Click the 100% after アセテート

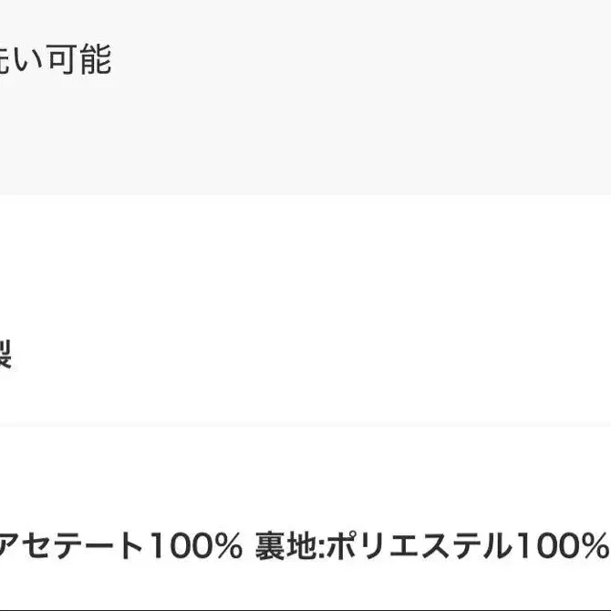(196, 545)
